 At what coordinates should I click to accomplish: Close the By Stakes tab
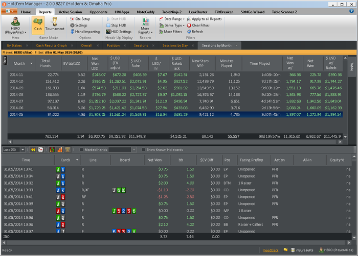pyautogui.click(x=27, y=45)
